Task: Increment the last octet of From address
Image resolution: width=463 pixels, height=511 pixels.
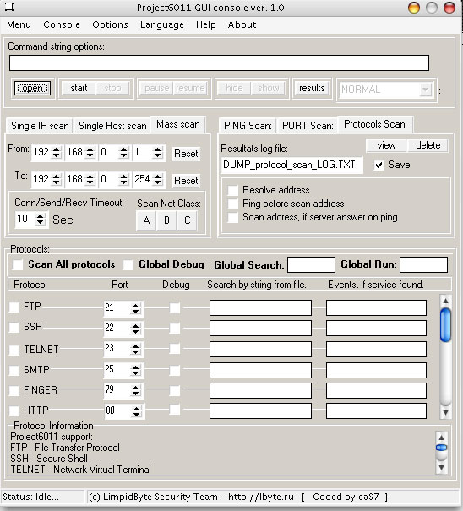Action: coord(158,149)
